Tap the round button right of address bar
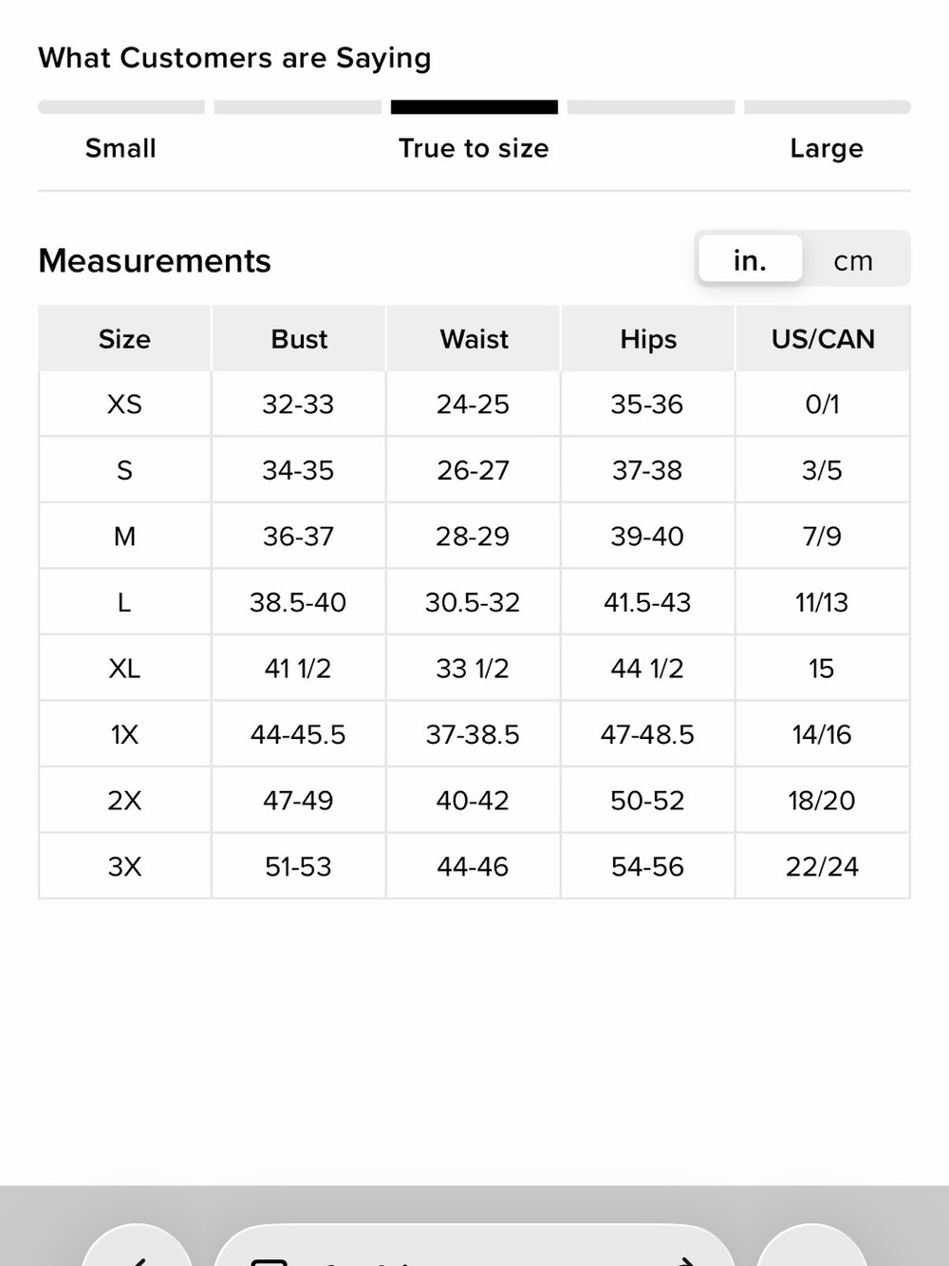 (811, 1246)
